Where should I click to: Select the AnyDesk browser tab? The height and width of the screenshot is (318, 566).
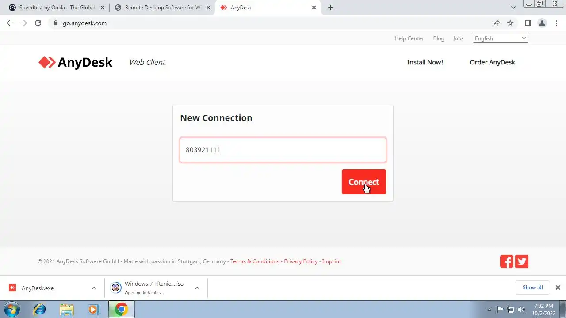tap(267, 8)
